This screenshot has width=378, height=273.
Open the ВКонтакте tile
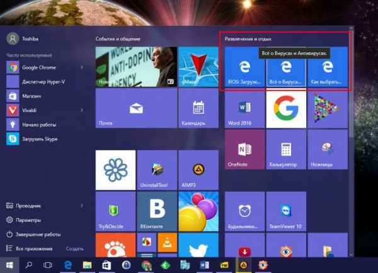[157, 211]
